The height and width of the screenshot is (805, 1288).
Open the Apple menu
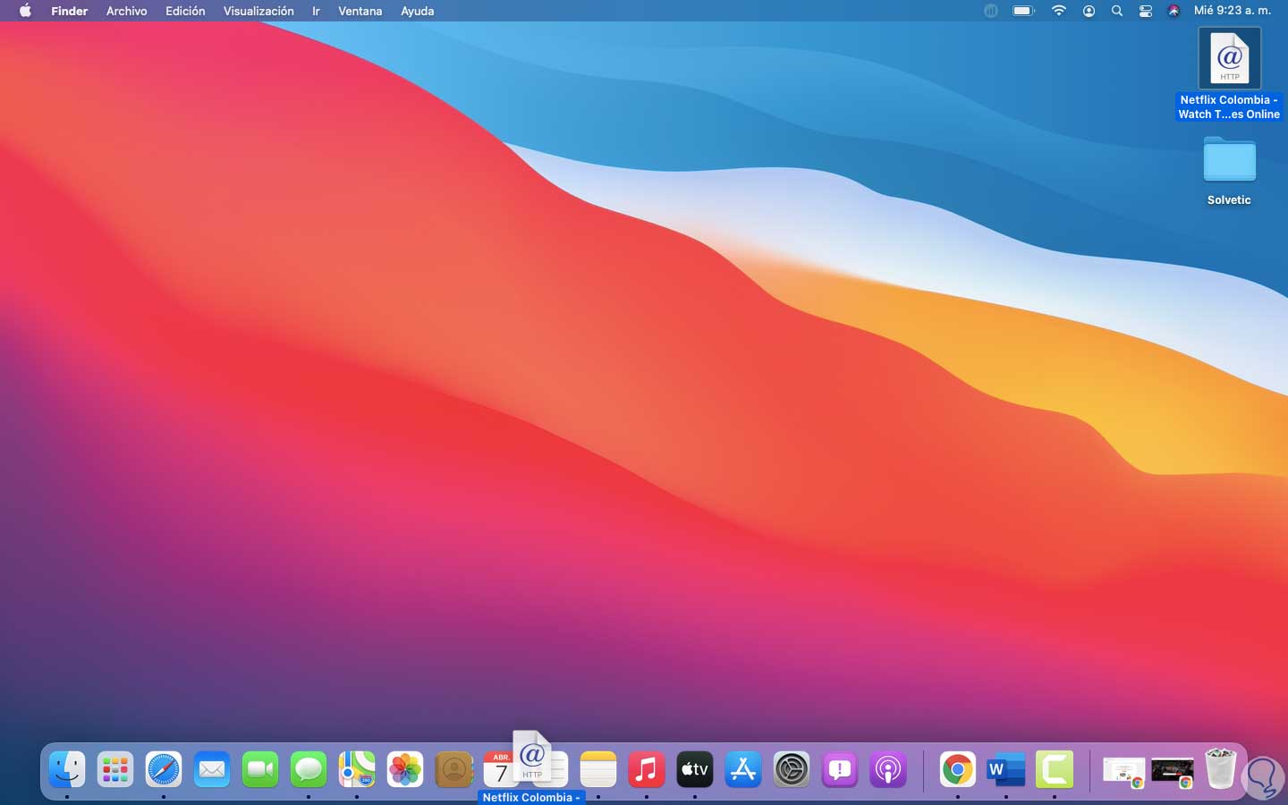click(x=25, y=12)
